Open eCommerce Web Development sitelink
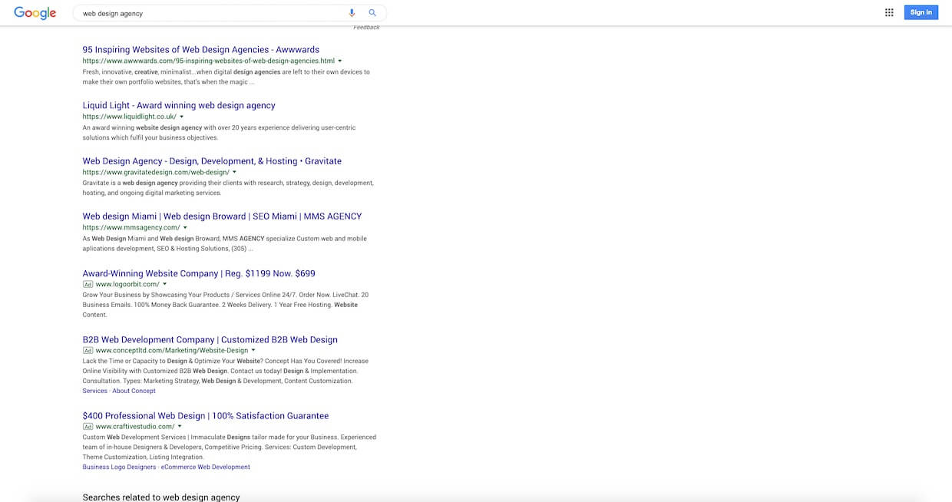Image resolution: width=952 pixels, height=502 pixels. tap(206, 467)
